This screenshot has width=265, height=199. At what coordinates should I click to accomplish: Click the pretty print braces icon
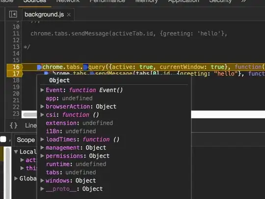coord(14,125)
